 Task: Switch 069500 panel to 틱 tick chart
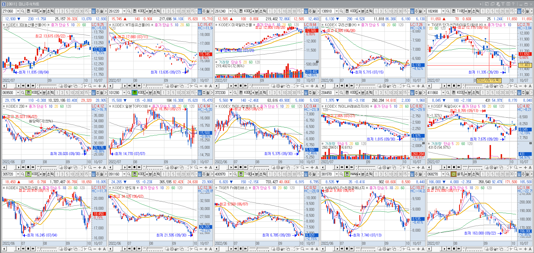pyautogui.click(x=52, y=93)
